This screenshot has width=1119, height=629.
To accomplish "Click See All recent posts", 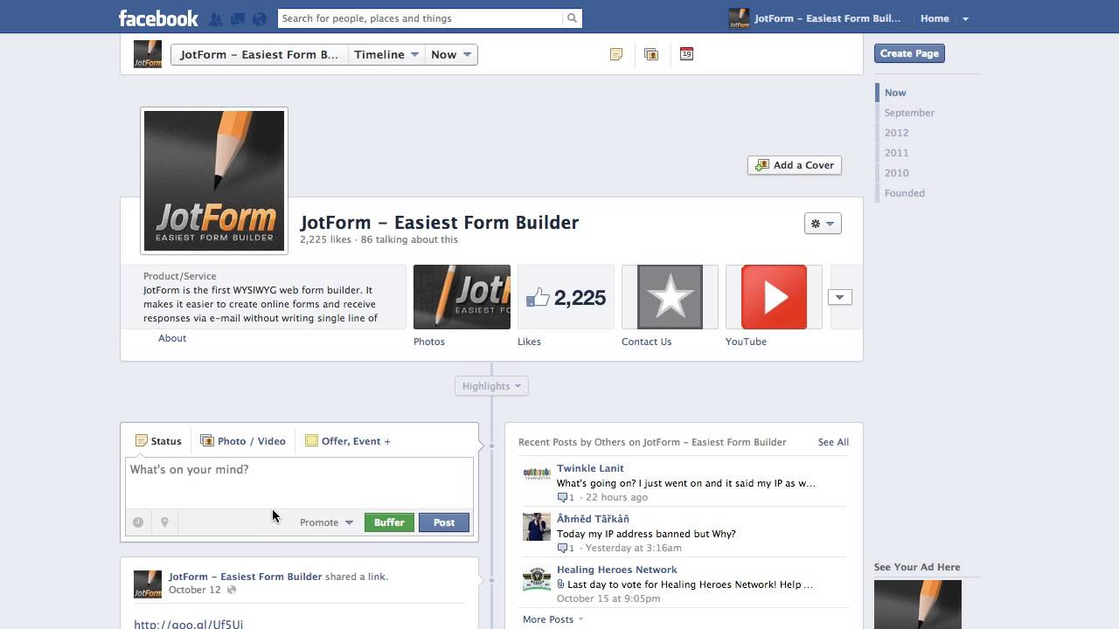I will [x=833, y=442].
